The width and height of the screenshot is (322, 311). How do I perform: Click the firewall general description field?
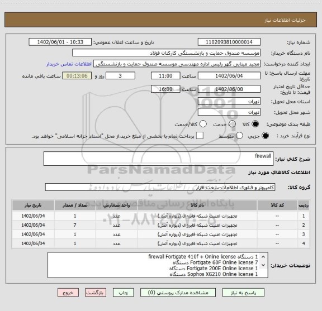tap(158, 159)
